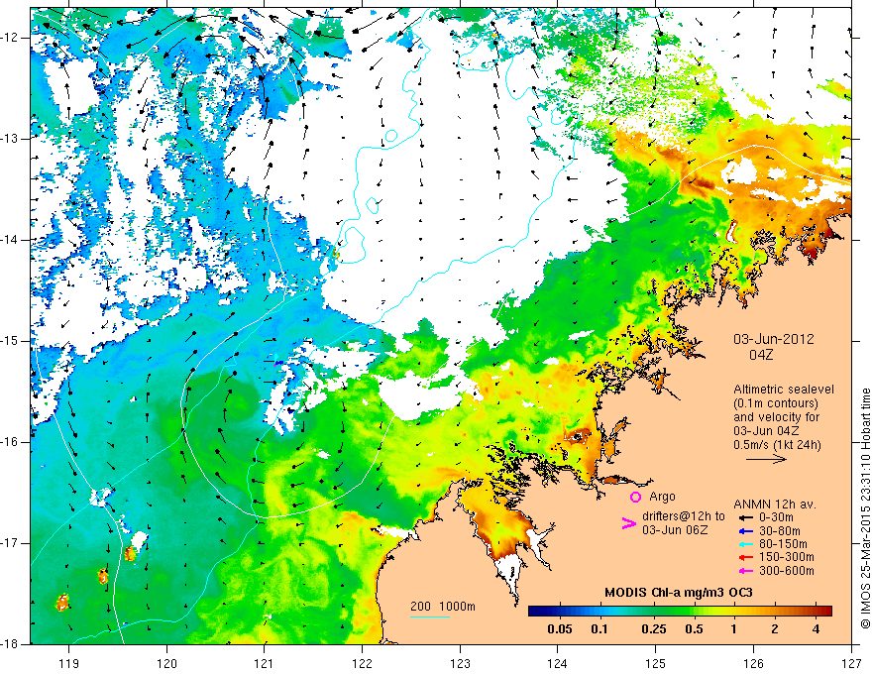This screenshot has height=674, width=872.
Task: Select the black 0-30m arrow legend symbol
Action: (x=745, y=517)
